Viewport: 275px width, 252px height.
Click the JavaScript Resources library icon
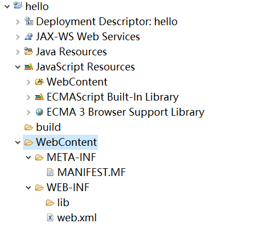(x=29, y=66)
